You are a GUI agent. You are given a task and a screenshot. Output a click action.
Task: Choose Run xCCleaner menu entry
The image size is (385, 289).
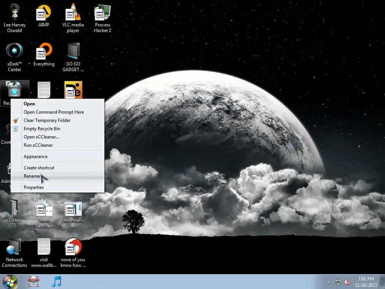click(x=58, y=145)
